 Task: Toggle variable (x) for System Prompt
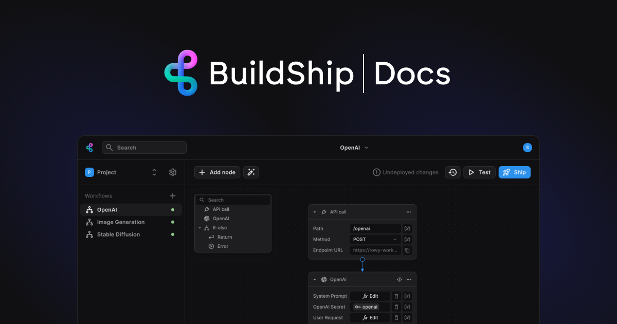click(407, 296)
